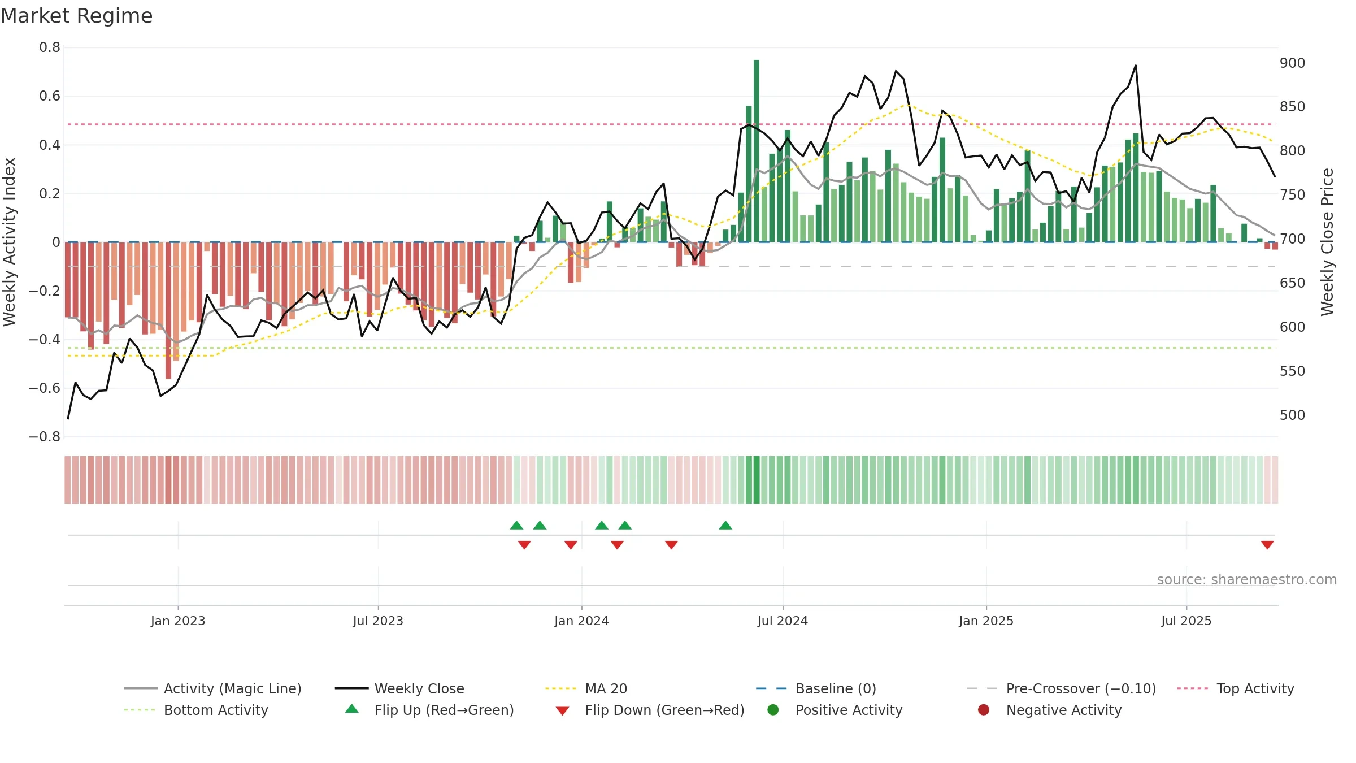Screen dimensions: 1356x763
Task: Click the −0.8 activity axis tick
Action: click(x=45, y=436)
